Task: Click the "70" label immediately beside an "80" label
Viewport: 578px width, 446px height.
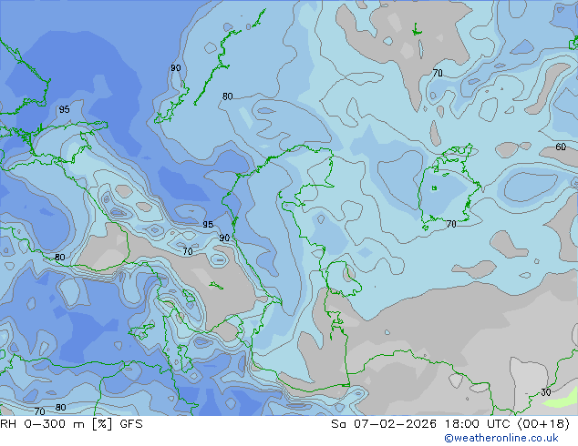Action: coord(40,411)
